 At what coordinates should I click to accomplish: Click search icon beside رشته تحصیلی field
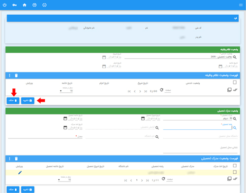[235, 128]
